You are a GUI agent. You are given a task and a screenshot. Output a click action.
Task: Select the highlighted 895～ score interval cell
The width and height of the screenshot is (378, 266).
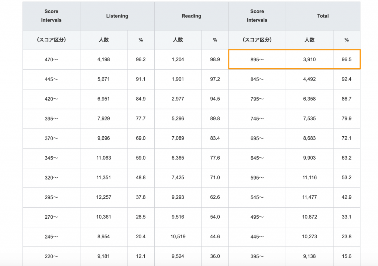[x=257, y=59]
